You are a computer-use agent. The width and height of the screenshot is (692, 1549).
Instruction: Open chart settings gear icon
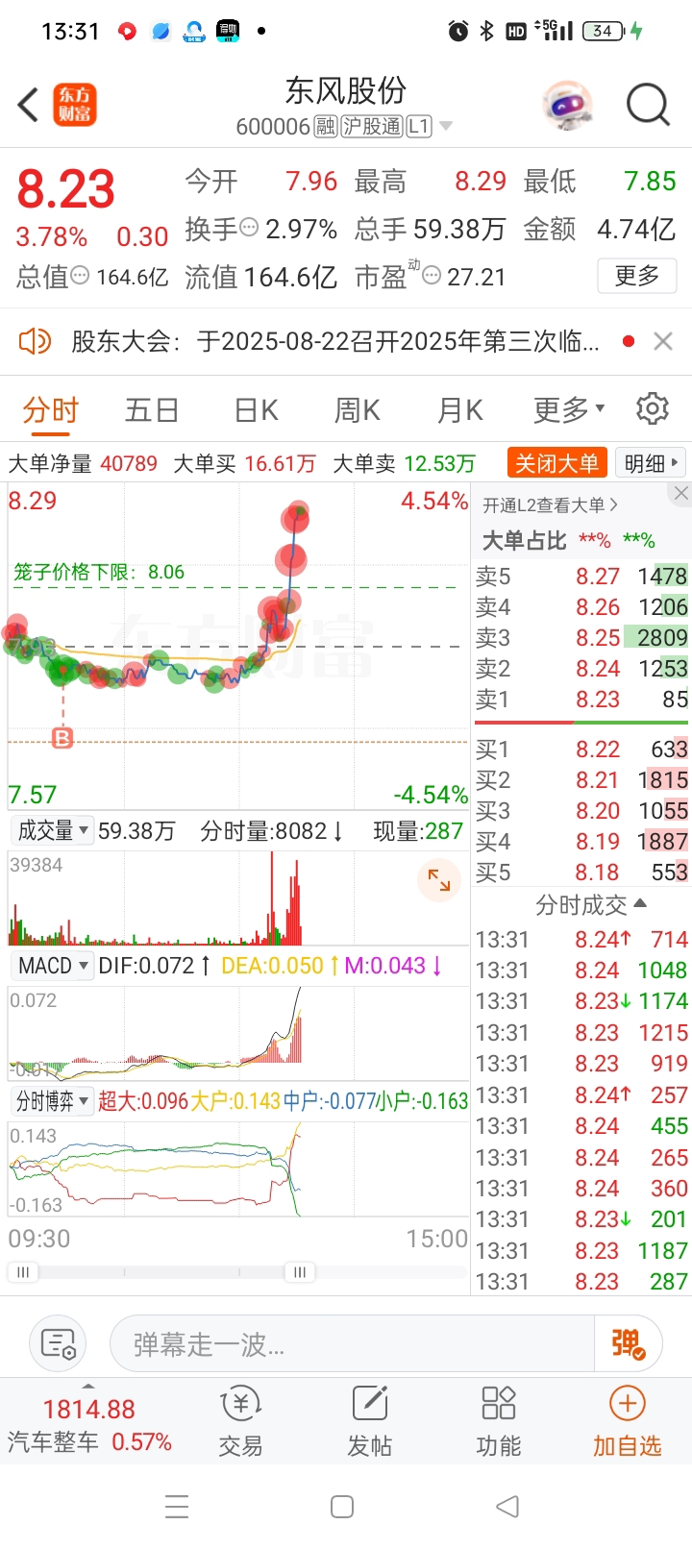[x=653, y=408]
